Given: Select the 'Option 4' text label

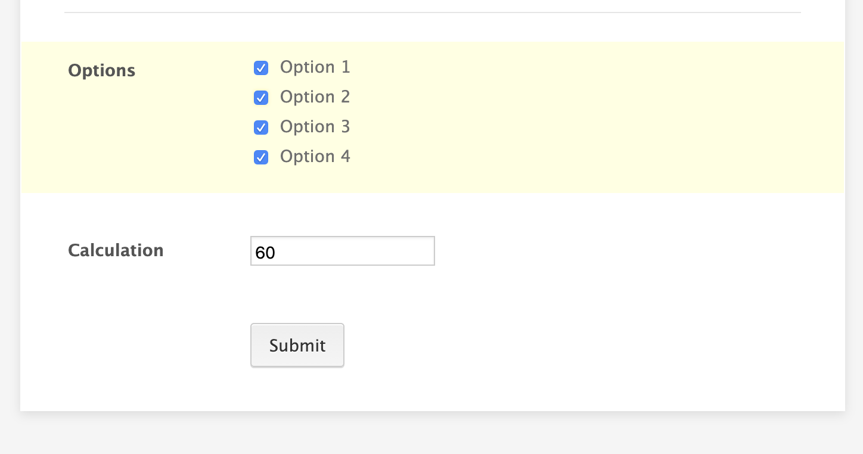Looking at the screenshot, I should (x=315, y=157).
